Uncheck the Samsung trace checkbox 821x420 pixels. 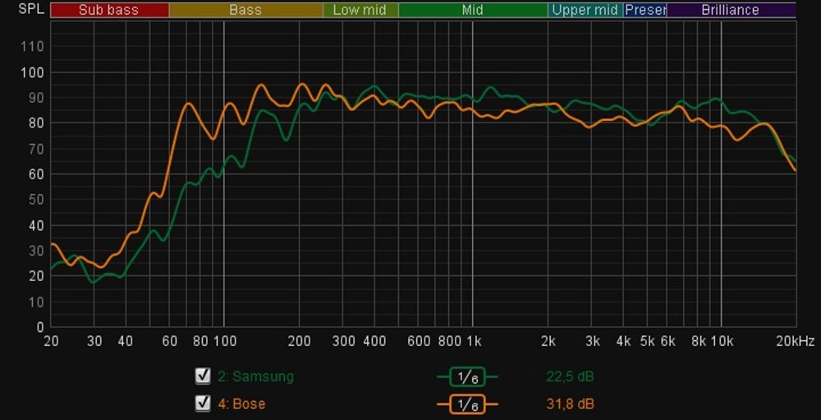click(203, 376)
